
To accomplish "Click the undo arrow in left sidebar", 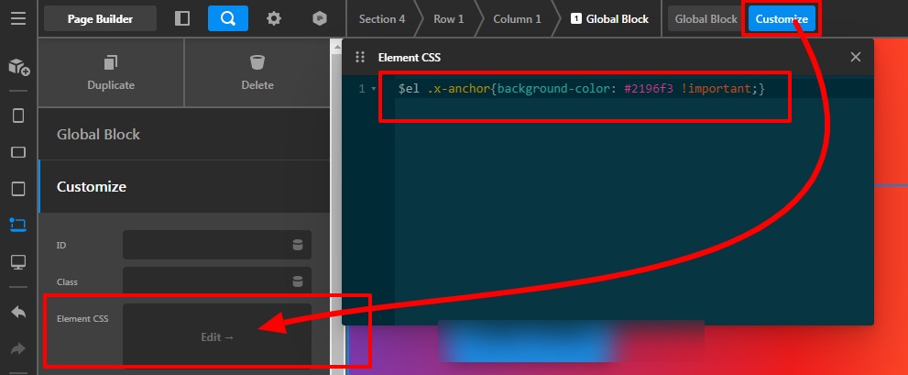I will (x=18, y=312).
